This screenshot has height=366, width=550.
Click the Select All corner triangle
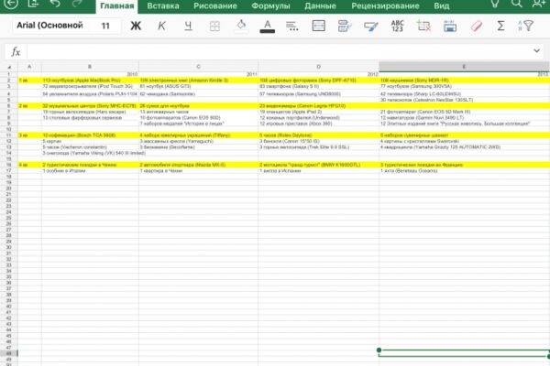pos(9,67)
